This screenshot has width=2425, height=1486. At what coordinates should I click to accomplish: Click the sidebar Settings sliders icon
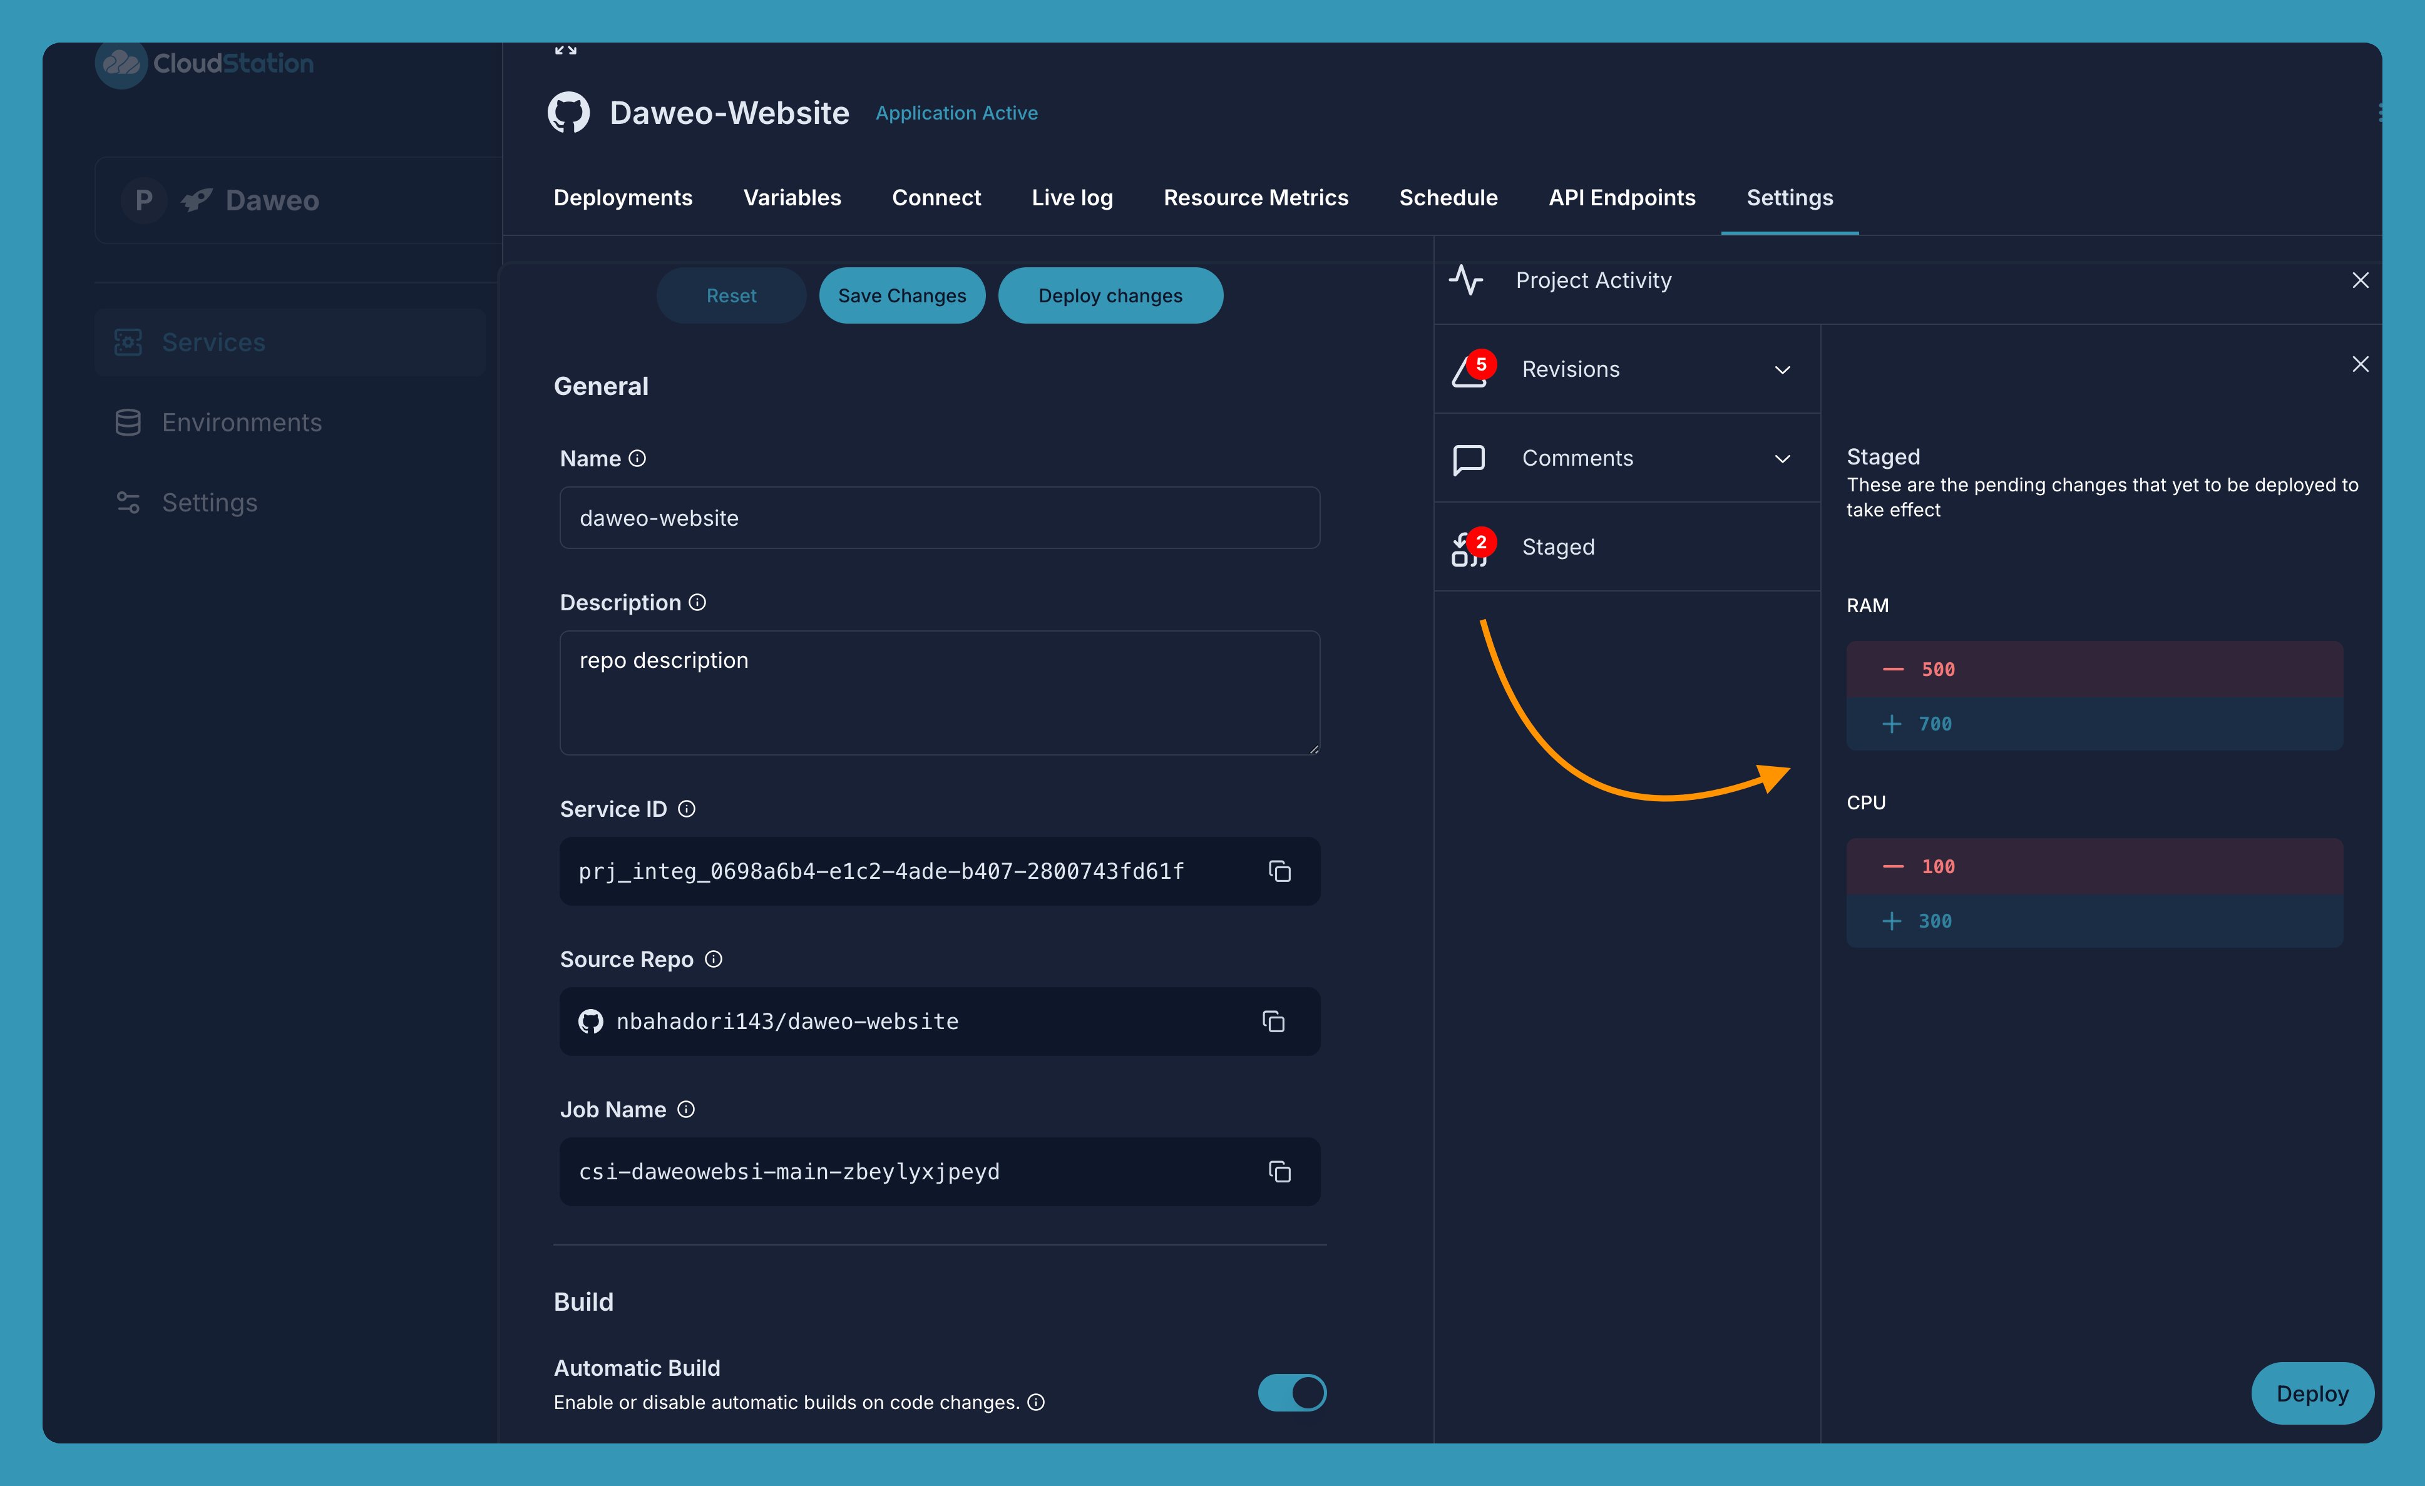click(128, 503)
